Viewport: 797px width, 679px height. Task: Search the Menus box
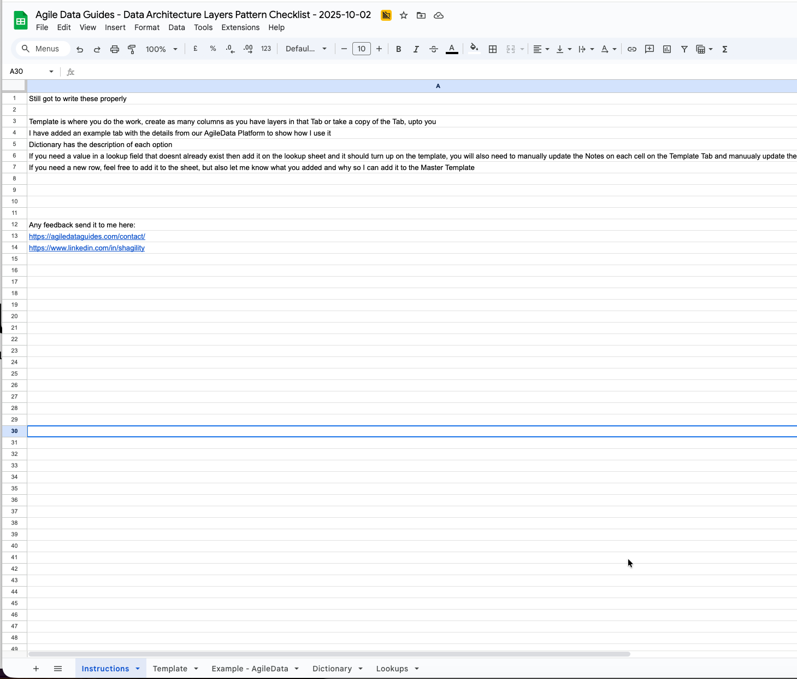[x=43, y=49]
